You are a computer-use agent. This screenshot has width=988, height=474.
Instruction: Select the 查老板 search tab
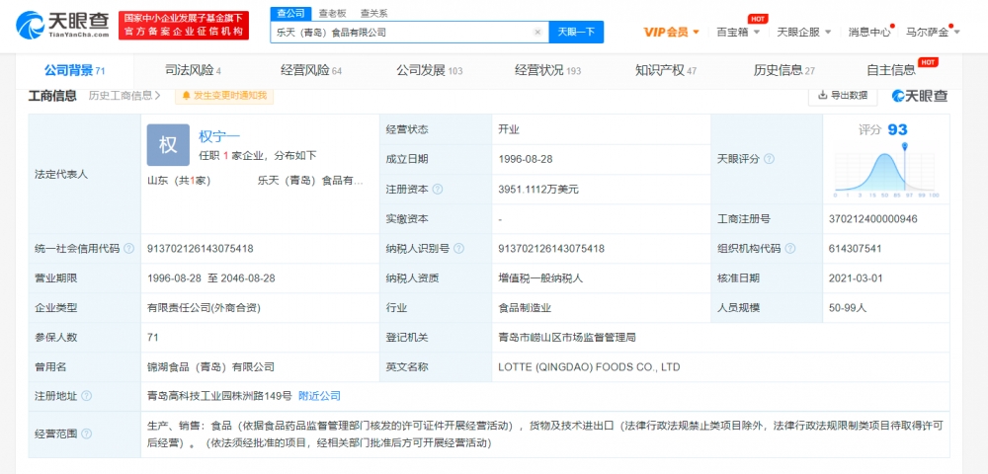(x=332, y=13)
